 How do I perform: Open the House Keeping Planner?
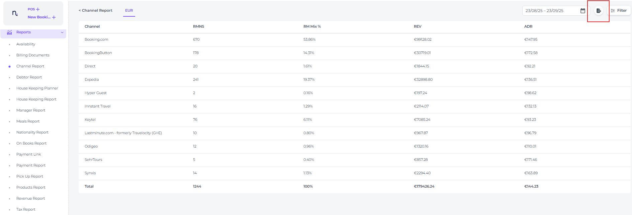click(x=37, y=88)
